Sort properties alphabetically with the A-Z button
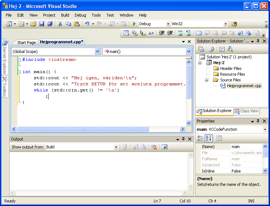 point(209,138)
